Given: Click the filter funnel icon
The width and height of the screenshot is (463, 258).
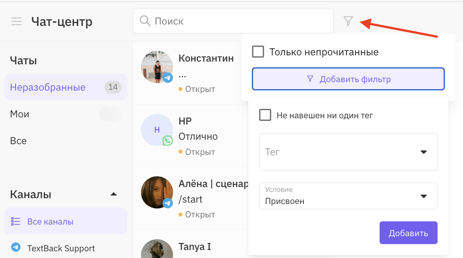Looking at the screenshot, I should click(x=348, y=21).
